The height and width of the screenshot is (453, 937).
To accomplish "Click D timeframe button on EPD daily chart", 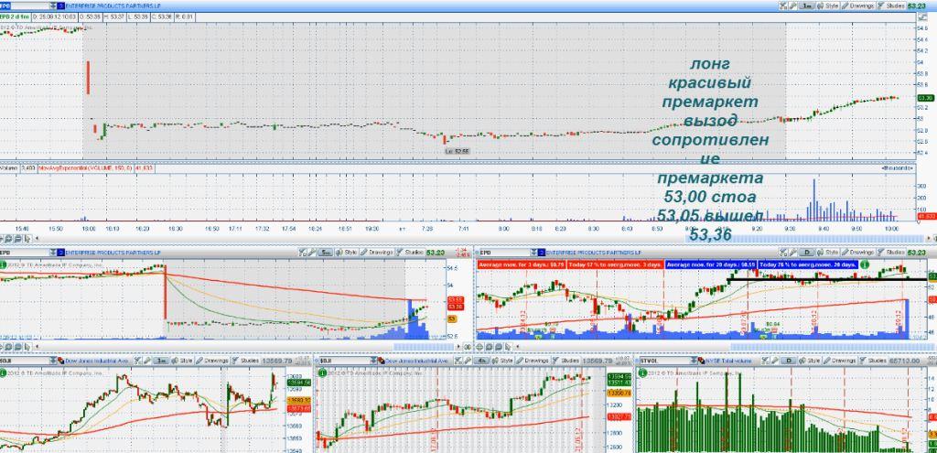I will point(807,253).
